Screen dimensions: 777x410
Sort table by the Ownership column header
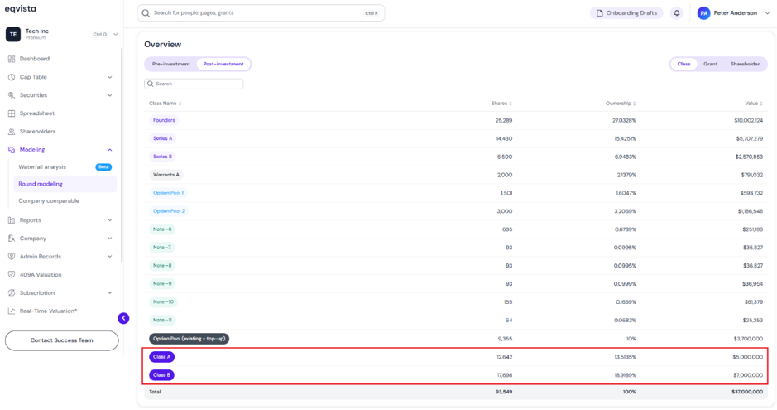[x=621, y=103]
